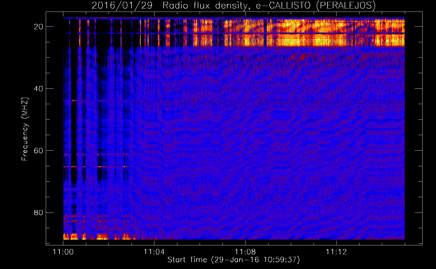The width and height of the screenshot is (436, 269).
Task: Click the '11:12' time tick label
Action: pyautogui.click(x=336, y=252)
